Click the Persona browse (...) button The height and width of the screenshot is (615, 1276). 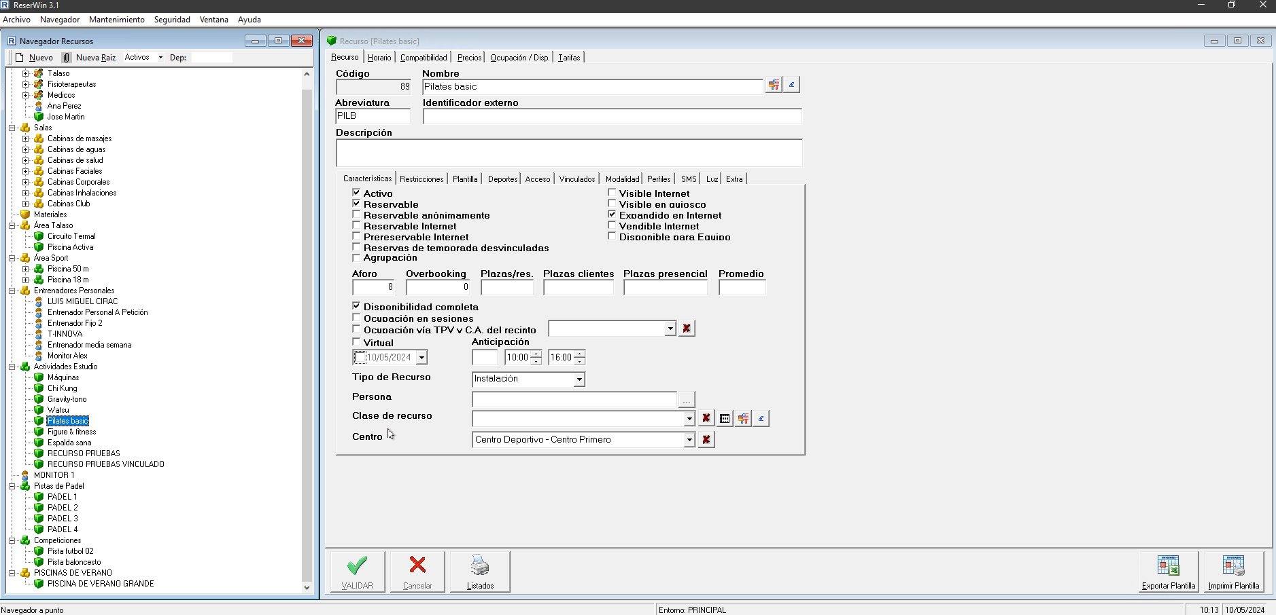coord(687,400)
